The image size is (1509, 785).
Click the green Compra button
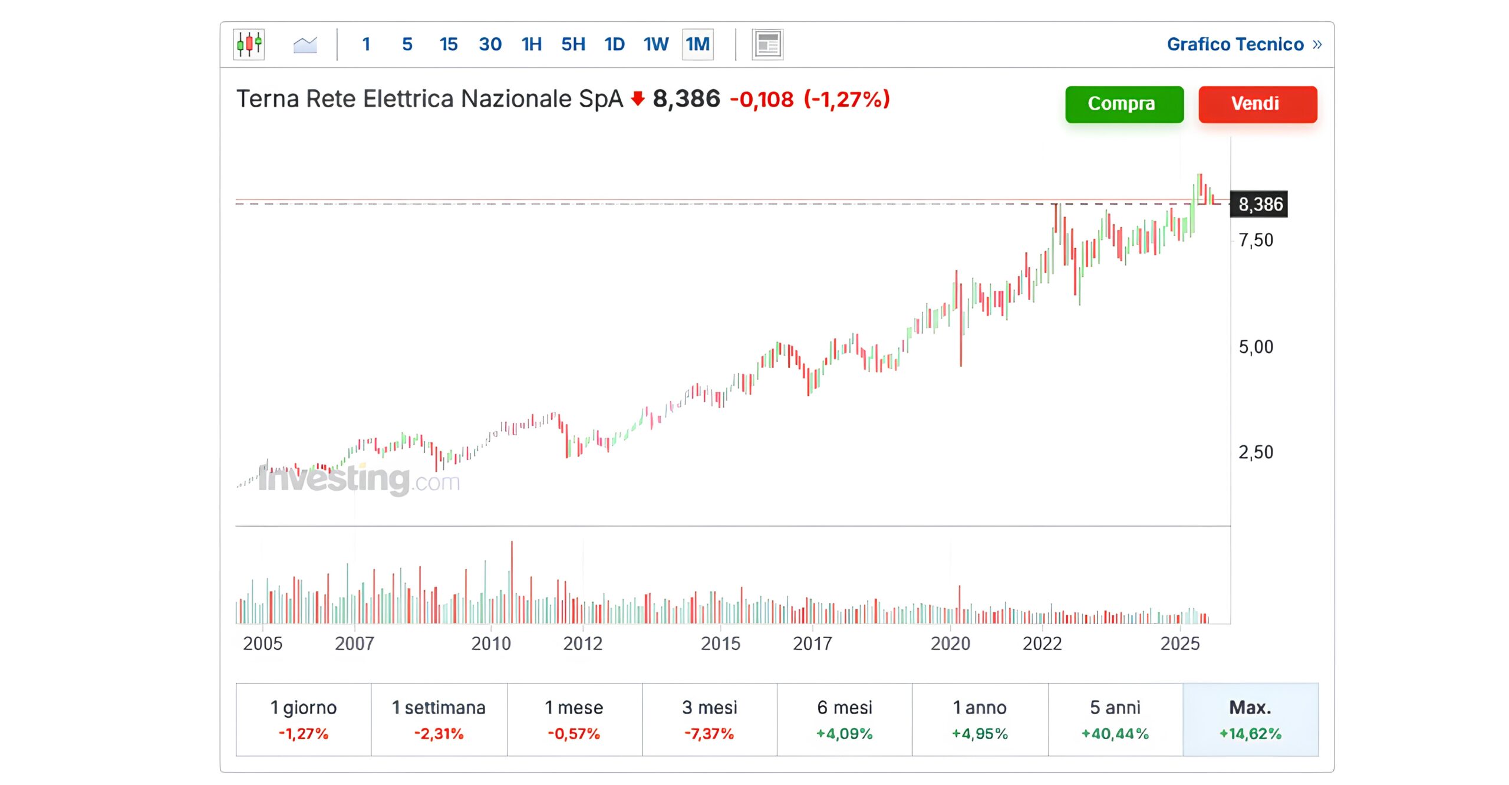point(1124,104)
